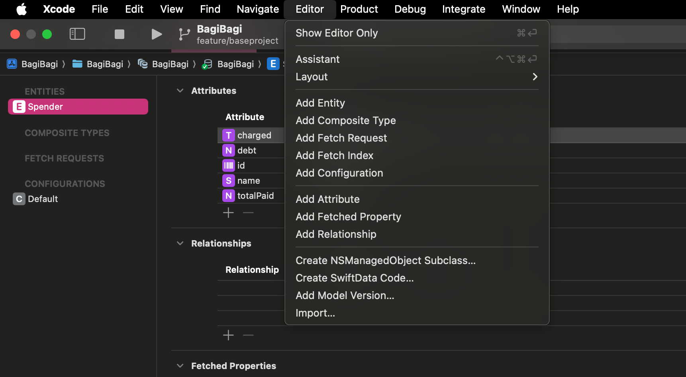This screenshot has width=686, height=377.
Task: Click the plus button under Relationships
Action: coord(228,335)
